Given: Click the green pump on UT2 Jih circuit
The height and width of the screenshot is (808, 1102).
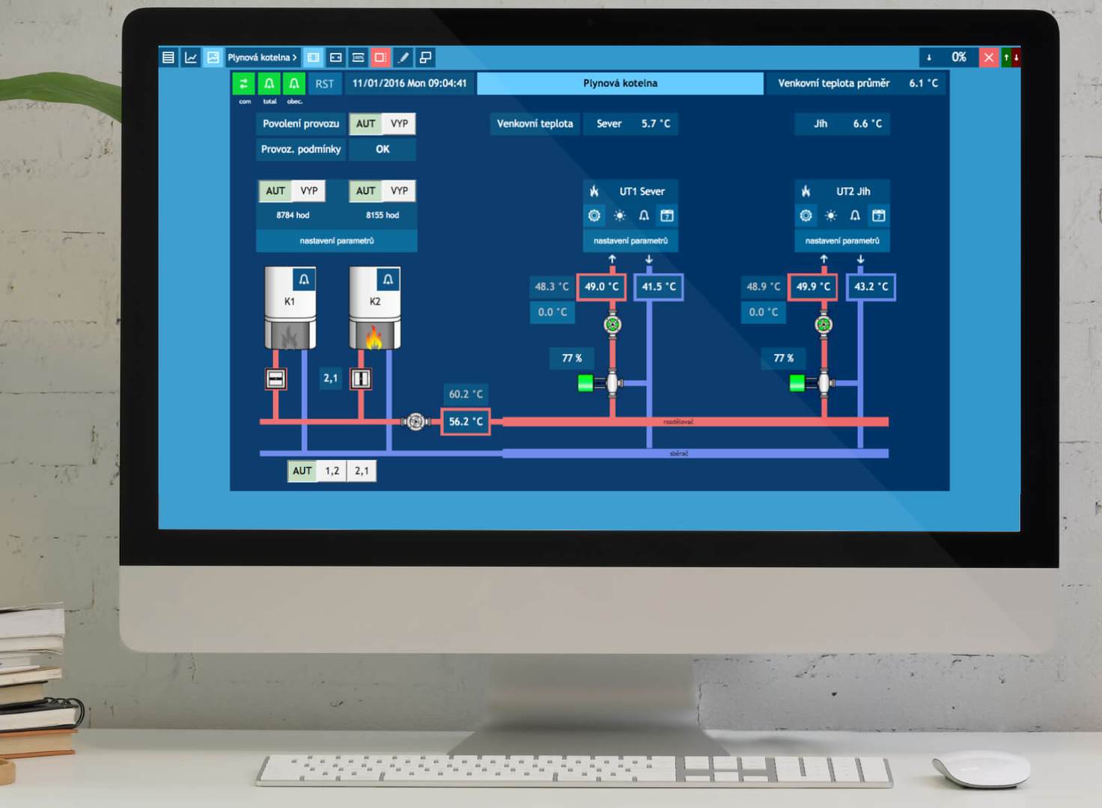Looking at the screenshot, I should coord(824,325).
